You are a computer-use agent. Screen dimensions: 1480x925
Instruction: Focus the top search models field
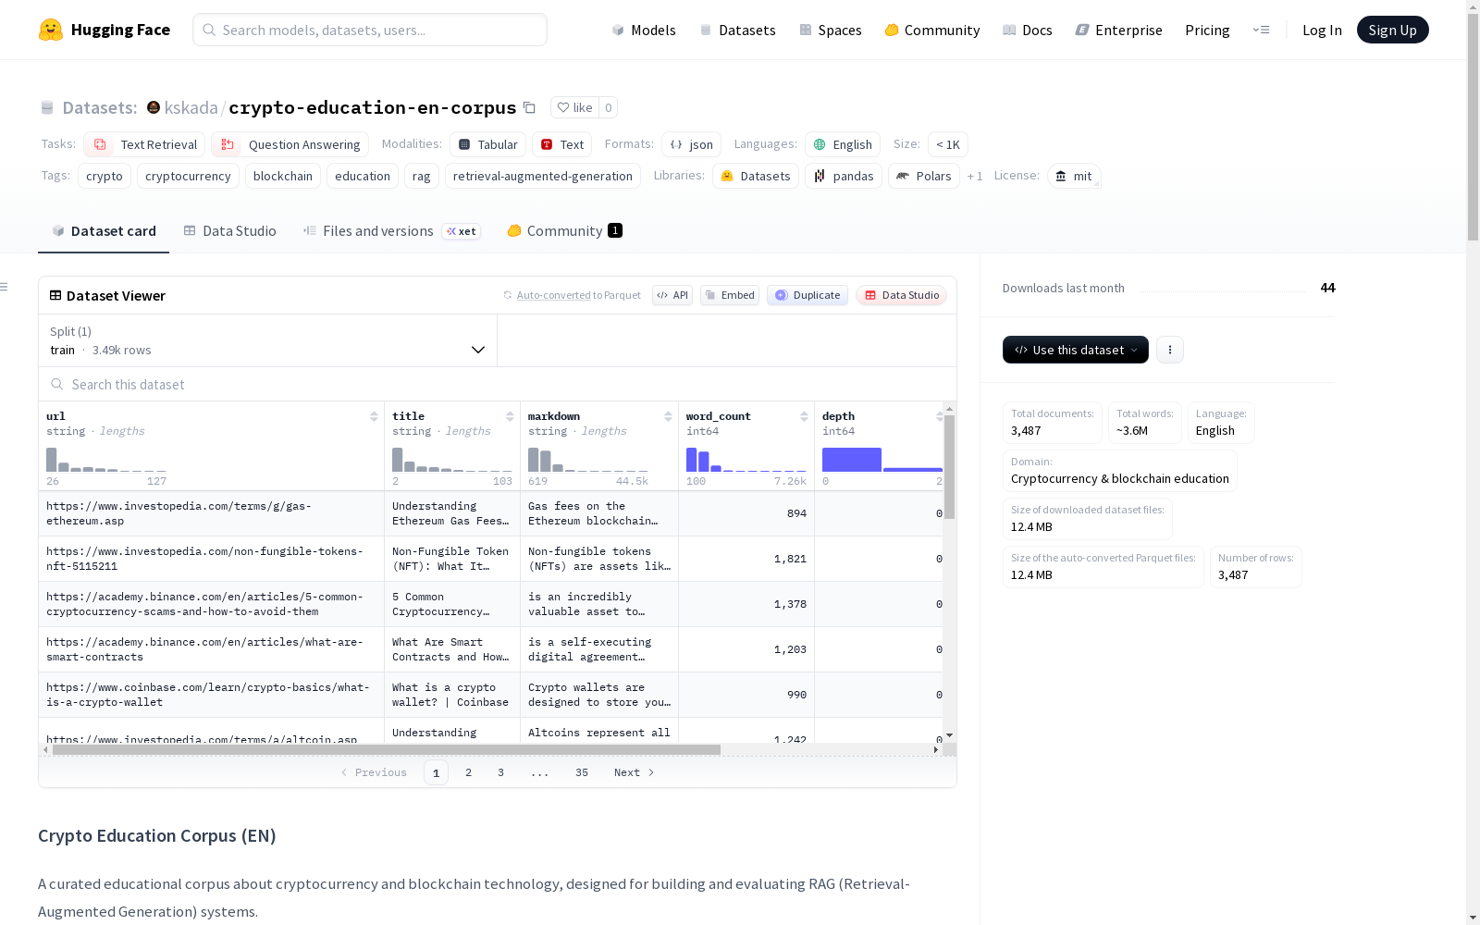point(370,30)
